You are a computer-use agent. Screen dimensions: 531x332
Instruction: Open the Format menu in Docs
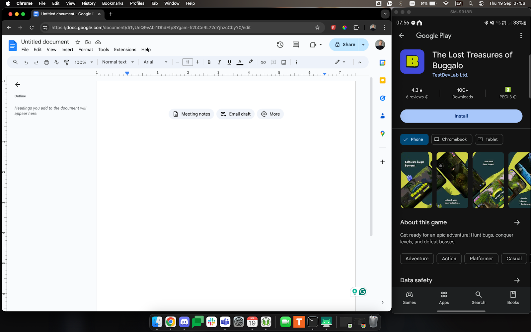86,49
